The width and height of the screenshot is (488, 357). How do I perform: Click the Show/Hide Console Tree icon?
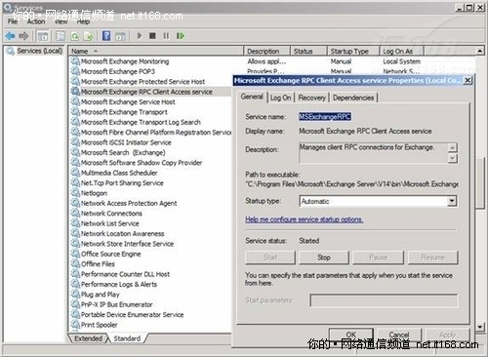coord(43,36)
